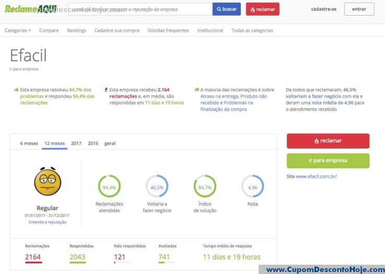Click the 94,4% Reclamações atendidas gauge
Image resolution: width=385 pixels, height=274 pixels.
(109, 186)
